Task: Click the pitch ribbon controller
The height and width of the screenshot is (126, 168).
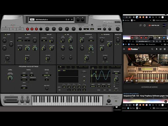Action: [x=11, y=100]
